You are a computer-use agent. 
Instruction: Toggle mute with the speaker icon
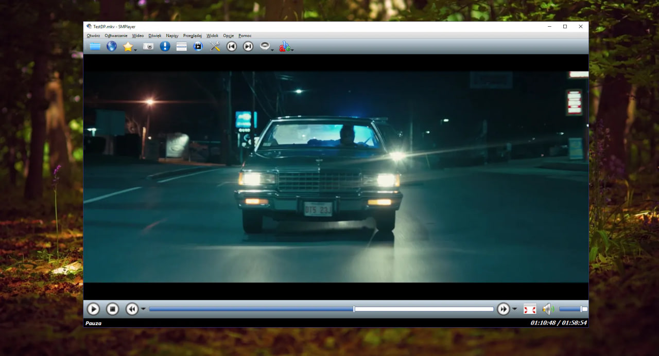tap(548, 309)
